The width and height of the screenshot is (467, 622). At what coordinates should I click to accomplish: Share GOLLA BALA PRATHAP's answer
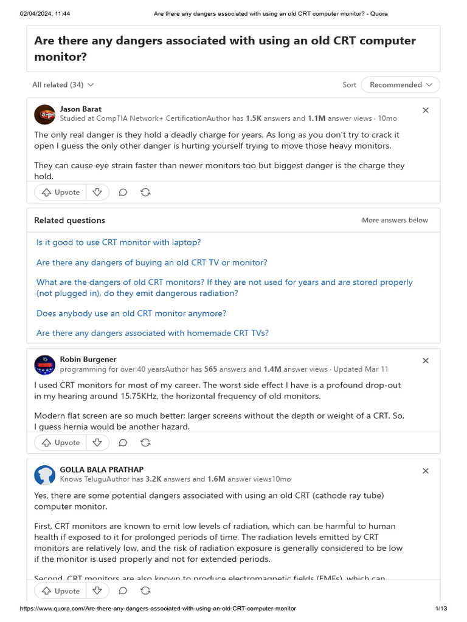click(145, 591)
